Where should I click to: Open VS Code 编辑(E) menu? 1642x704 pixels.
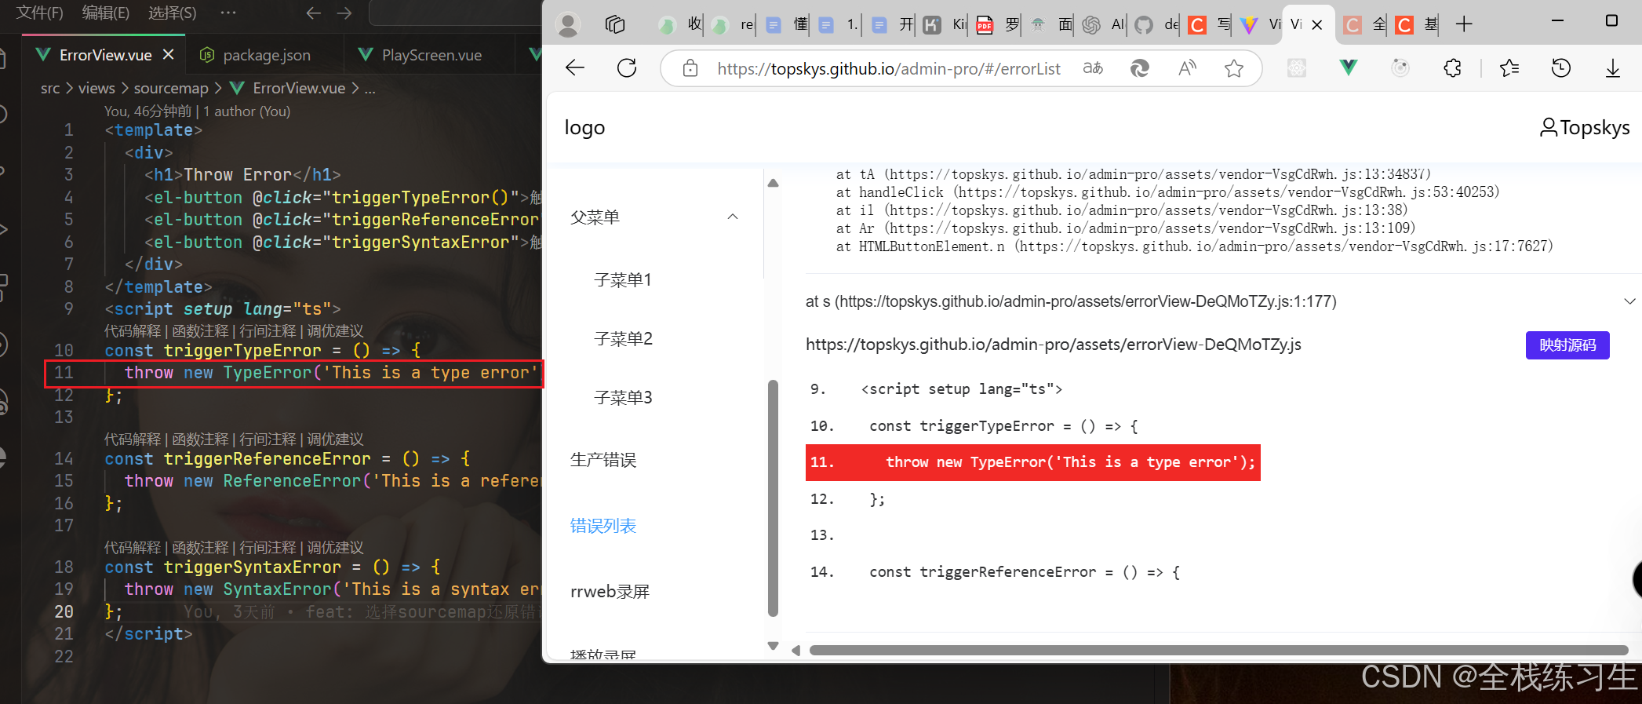tap(106, 13)
